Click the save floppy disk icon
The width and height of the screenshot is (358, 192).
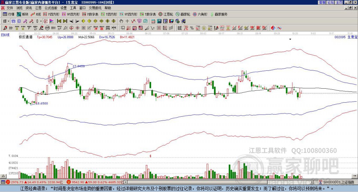click(x=171, y=21)
